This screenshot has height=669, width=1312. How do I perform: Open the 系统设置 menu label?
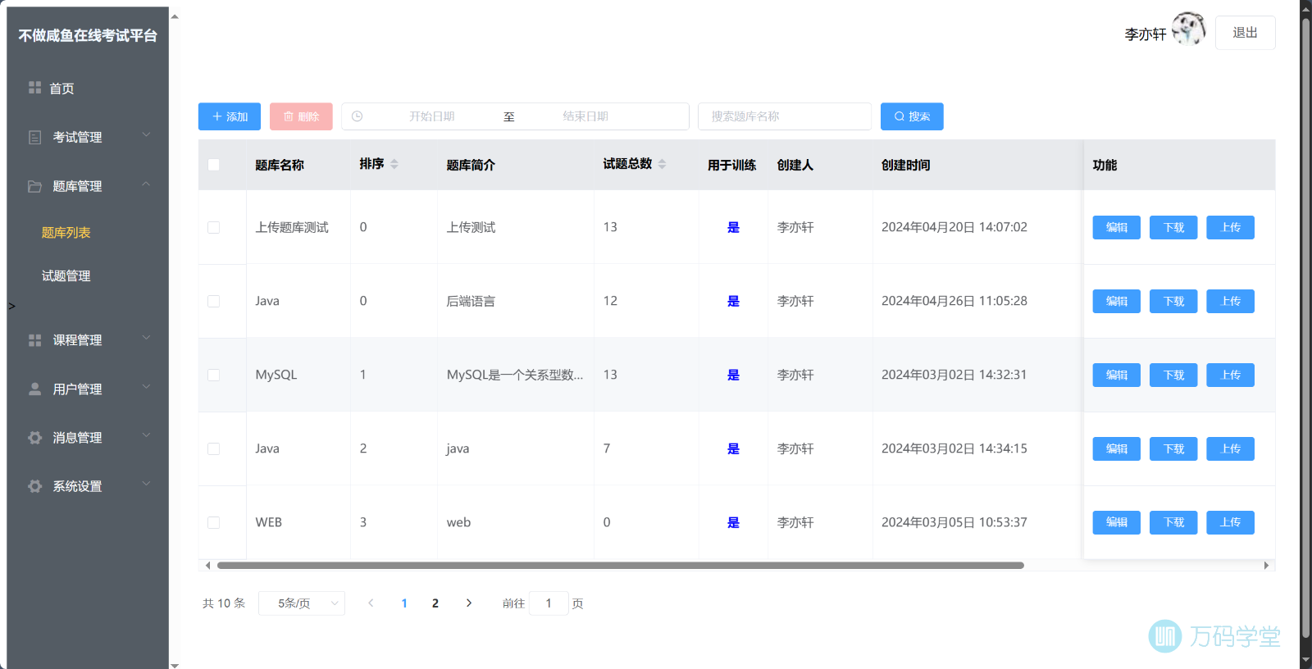(77, 486)
